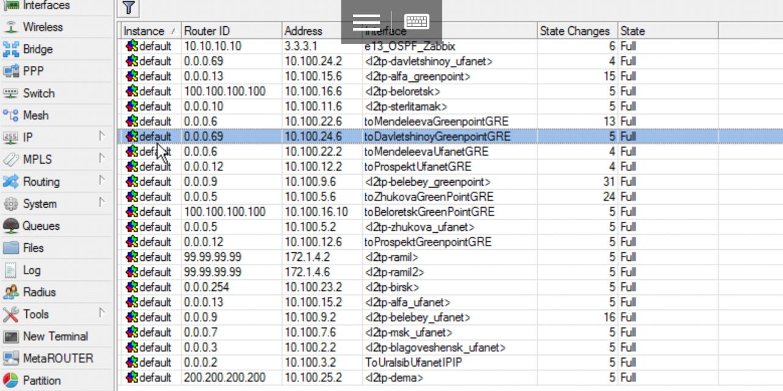783x391 pixels.
Task: Select the l2tp-davletshinoy_ufanet interface row
Action: tap(450, 61)
